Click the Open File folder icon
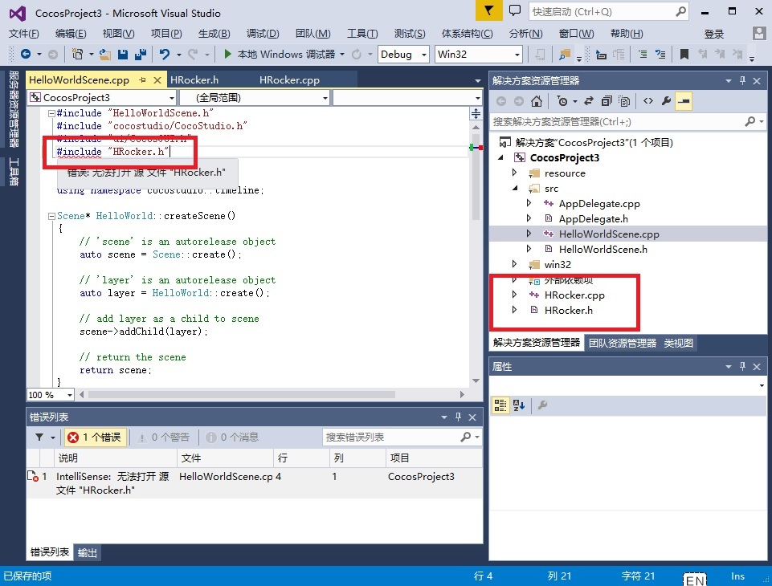Viewport: 772px width, 586px height. click(105, 54)
